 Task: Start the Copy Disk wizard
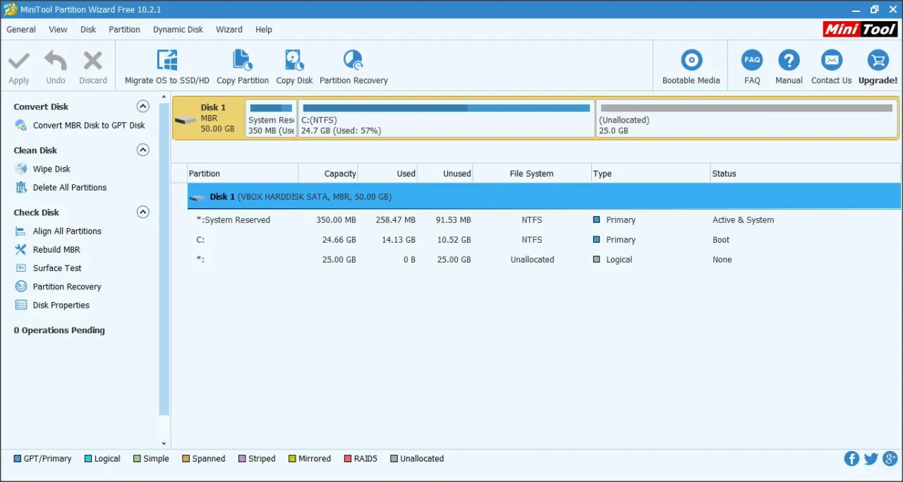point(294,67)
